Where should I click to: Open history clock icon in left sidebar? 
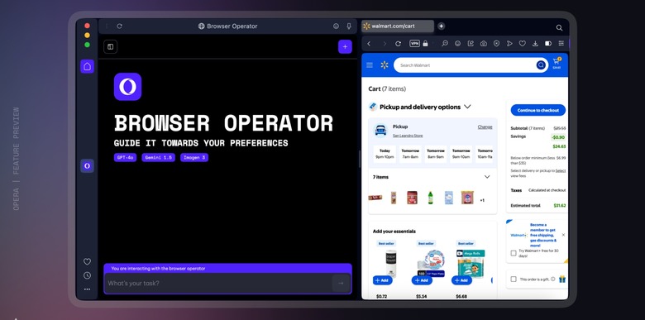click(87, 275)
